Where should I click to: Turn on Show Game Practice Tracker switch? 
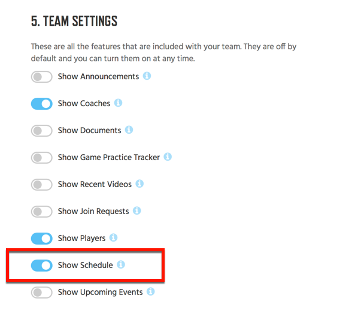tap(42, 158)
